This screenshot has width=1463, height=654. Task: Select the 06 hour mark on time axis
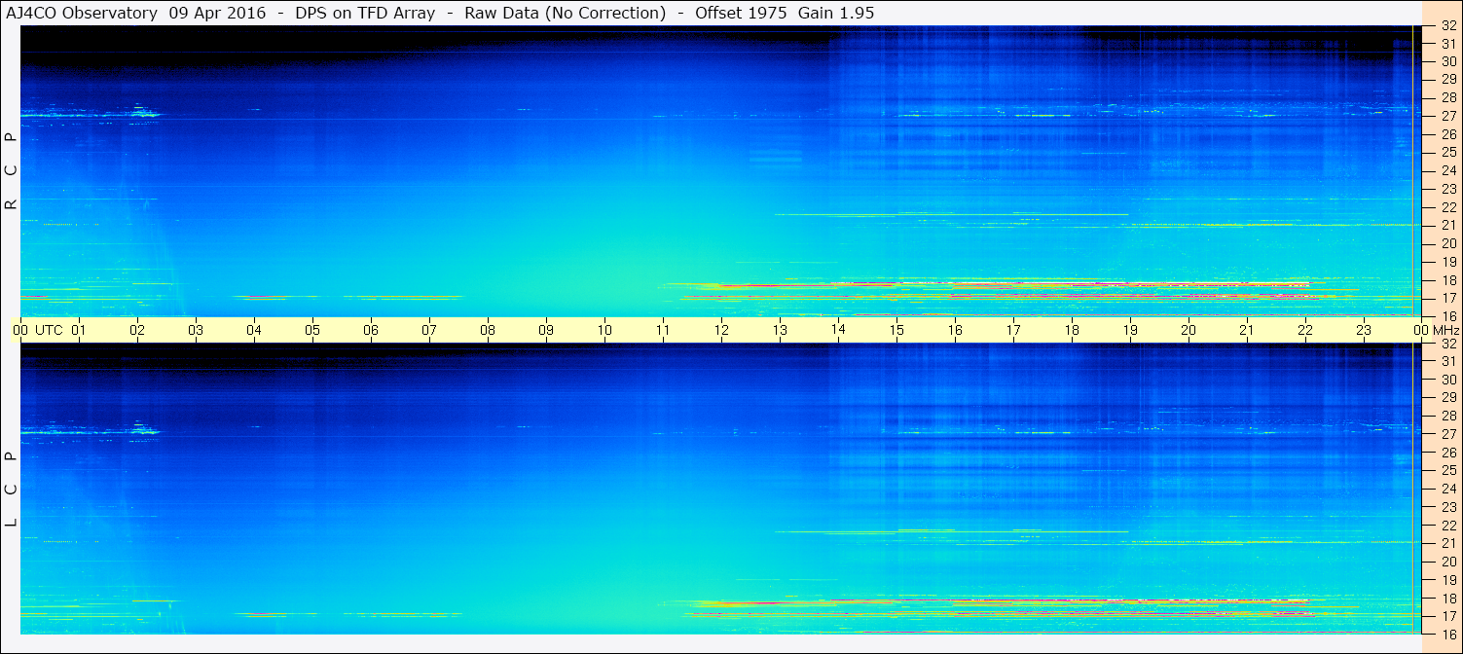(371, 330)
